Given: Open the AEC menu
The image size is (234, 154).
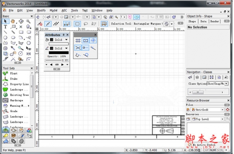Looking at the screenshot, I should pos(64,11).
